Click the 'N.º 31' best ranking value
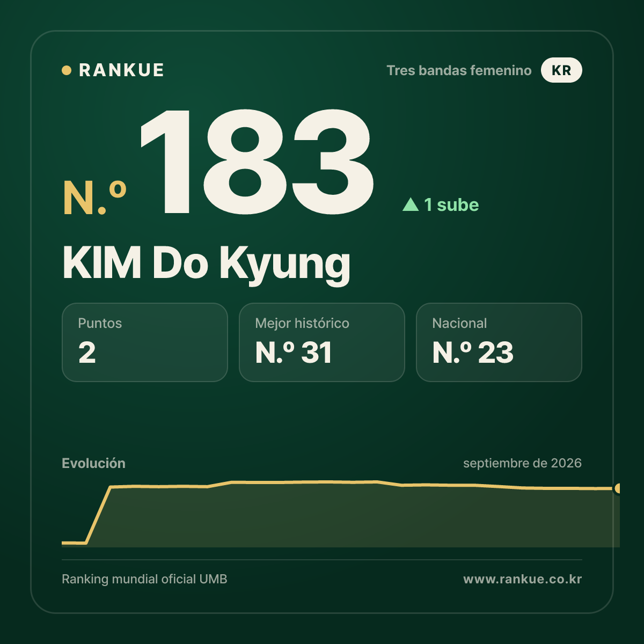The image size is (644, 644). (294, 353)
